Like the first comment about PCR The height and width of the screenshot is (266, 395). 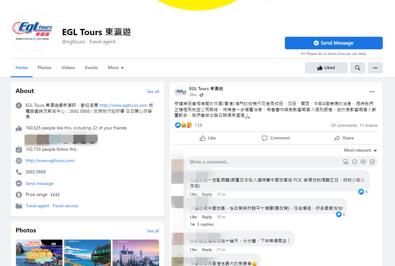(x=193, y=194)
